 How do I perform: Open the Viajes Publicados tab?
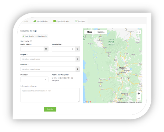coord(61,21)
